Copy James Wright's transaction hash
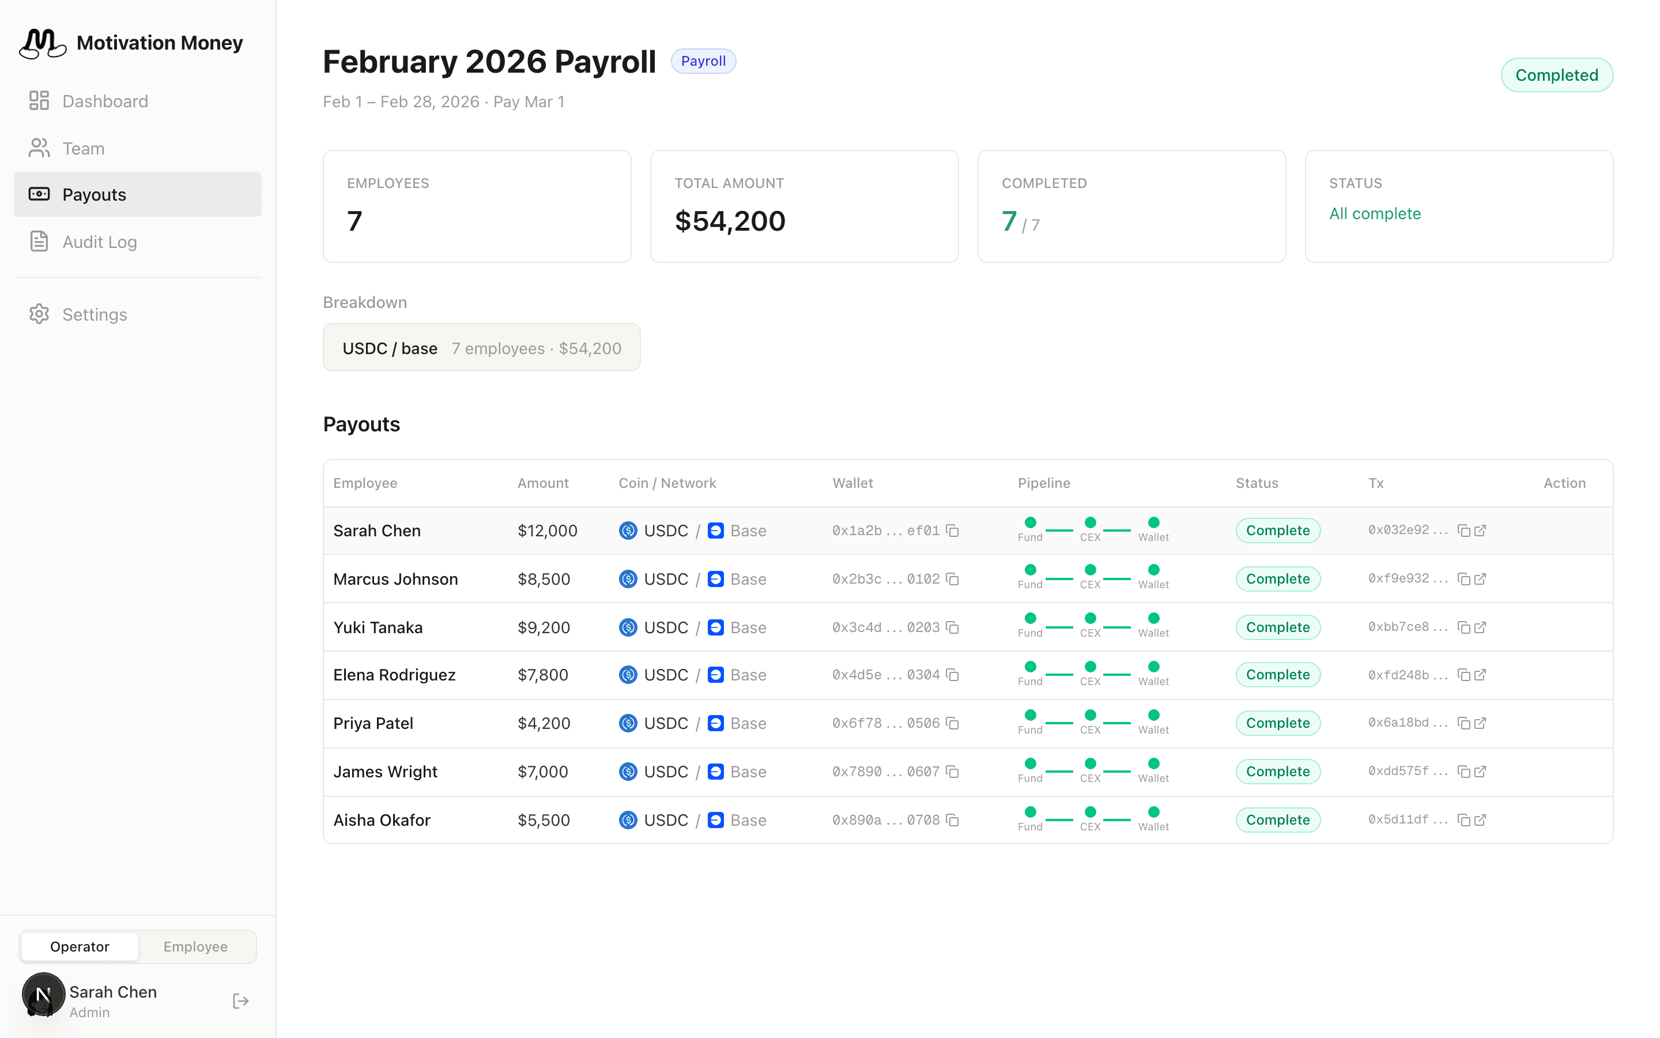The image size is (1660, 1038). (1463, 772)
